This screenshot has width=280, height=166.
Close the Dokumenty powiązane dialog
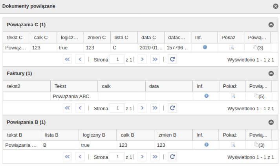(276, 6)
